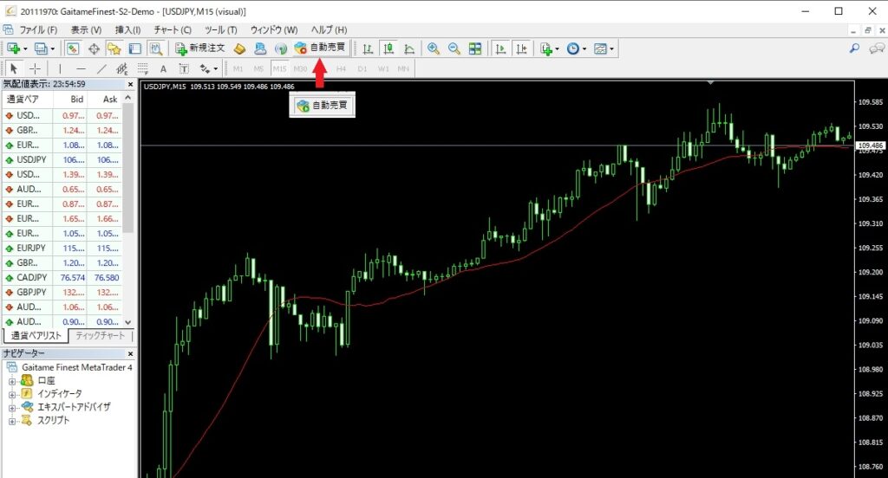Select the GBPJPY row in market watch
Screen dimensions: 888x478
pos(62,293)
